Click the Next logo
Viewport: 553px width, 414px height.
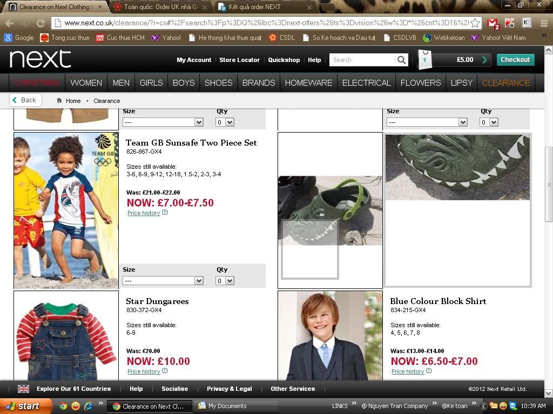point(40,59)
